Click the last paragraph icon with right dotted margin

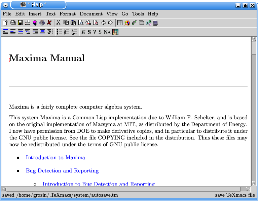point(50,32)
